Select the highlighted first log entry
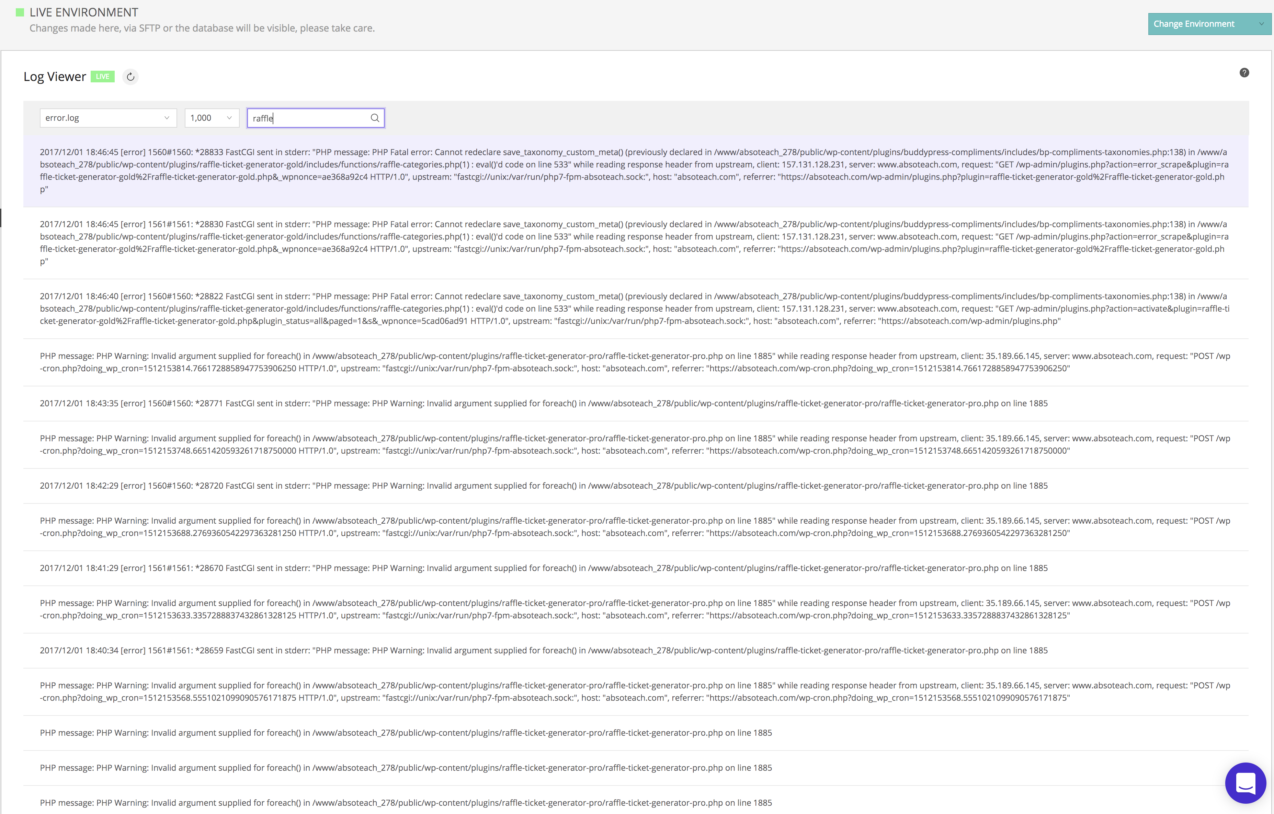Viewport: 1274px width, 814px height. (635, 170)
